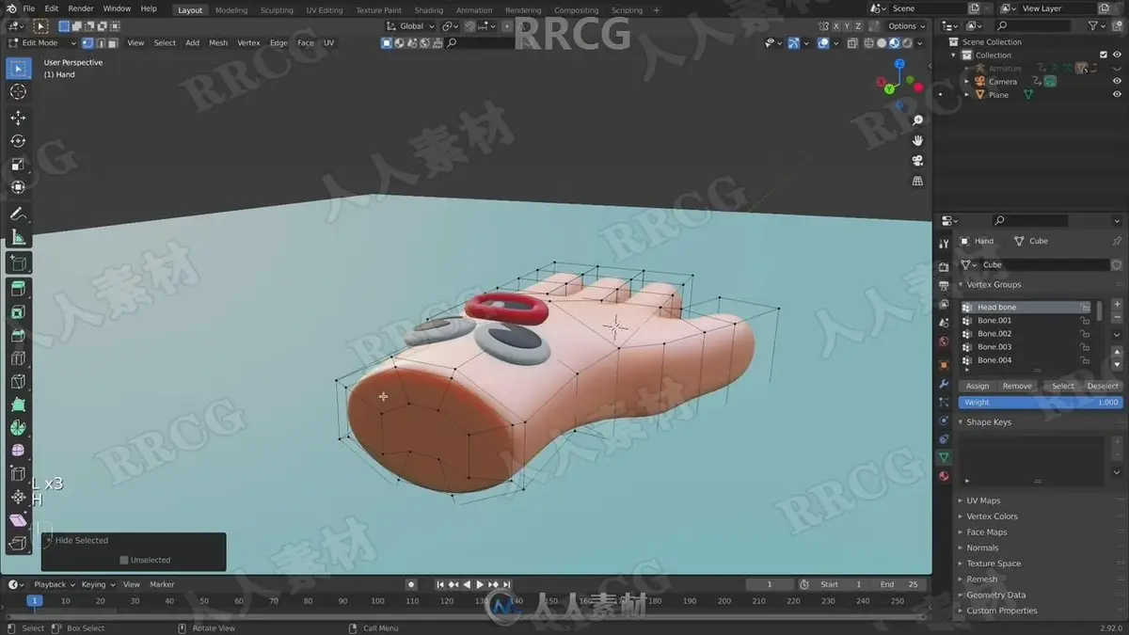Viewport: 1129px width, 635px height.
Task: Choose the Add Cube tool
Action: tap(18, 263)
